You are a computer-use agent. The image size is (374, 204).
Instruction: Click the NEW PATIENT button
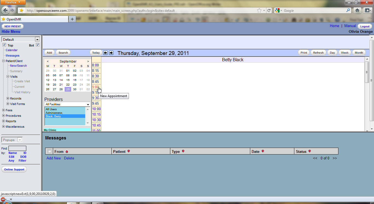[x=13, y=26]
